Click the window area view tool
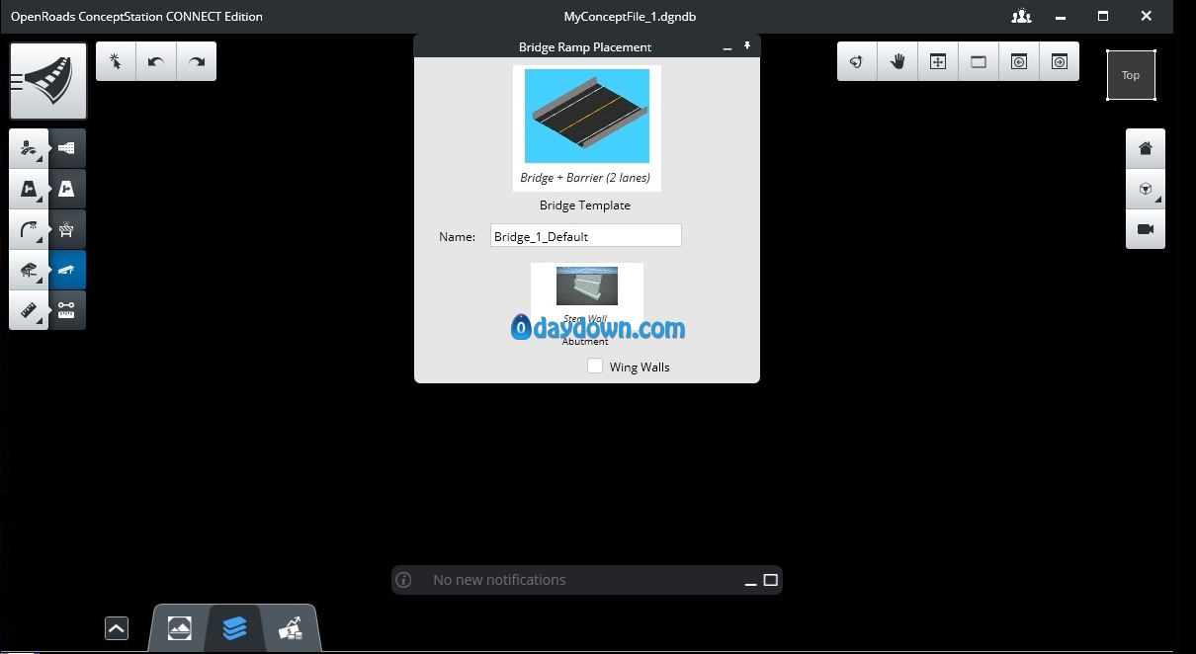The image size is (1196, 654). point(979,61)
